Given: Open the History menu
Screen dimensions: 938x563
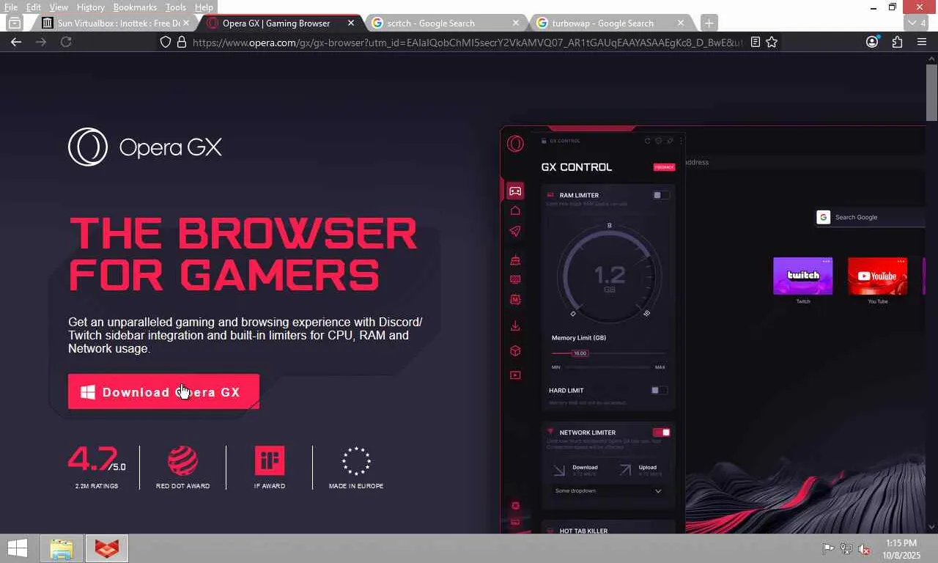Looking at the screenshot, I should tap(91, 7).
